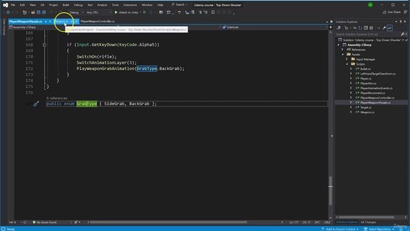Open the Window menu

coord(147,5)
